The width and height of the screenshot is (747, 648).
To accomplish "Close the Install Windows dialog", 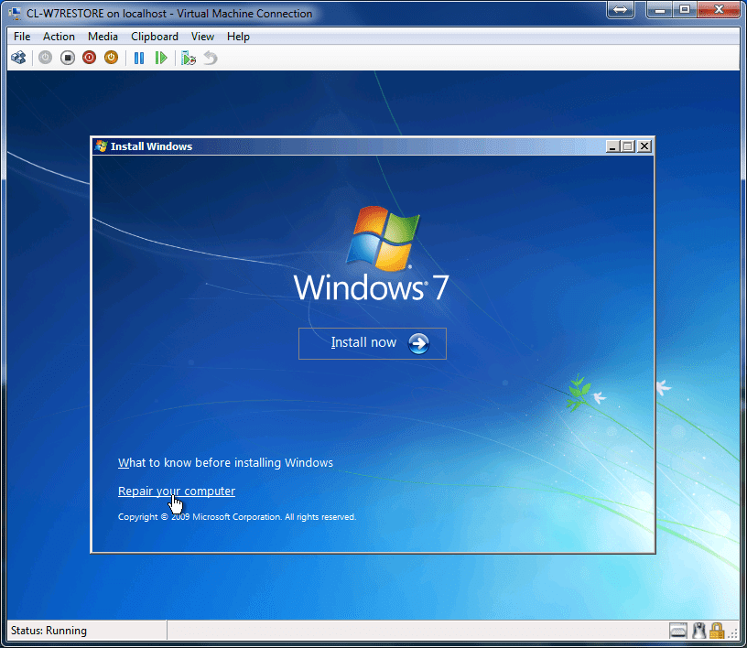I will tap(644, 146).
